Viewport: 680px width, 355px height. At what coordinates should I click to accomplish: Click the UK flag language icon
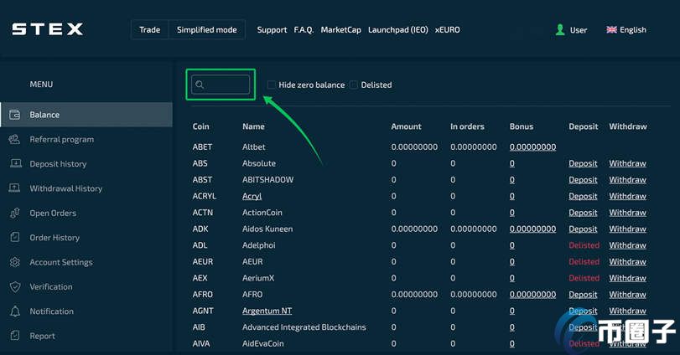tap(611, 29)
